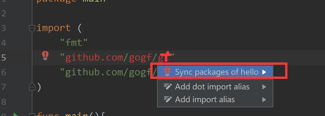Collapse the import block fold marker
The width and height of the screenshot is (325, 116).
(32, 29)
